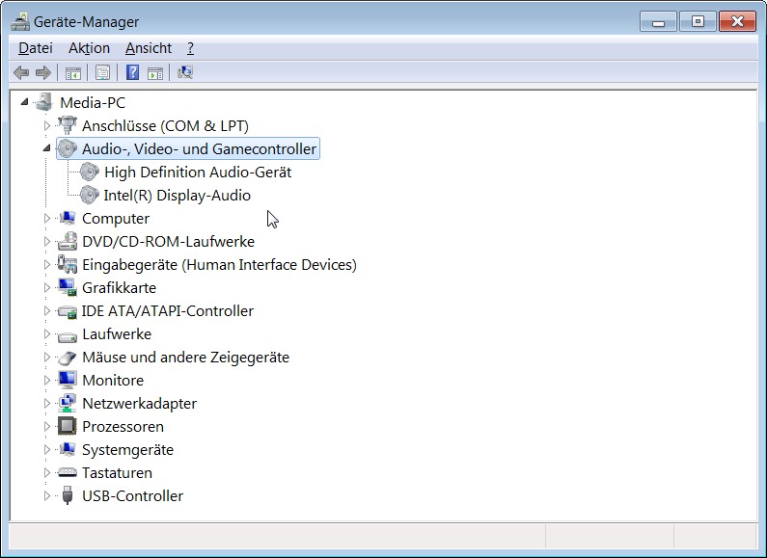Image resolution: width=767 pixels, height=558 pixels.
Task: Expand the Monitore node
Action: pyautogui.click(x=47, y=380)
